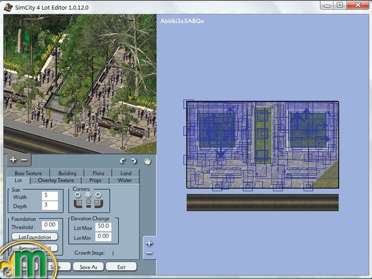
Task: Click the Growth Stage value 1
Action: (x=113, y=253)
